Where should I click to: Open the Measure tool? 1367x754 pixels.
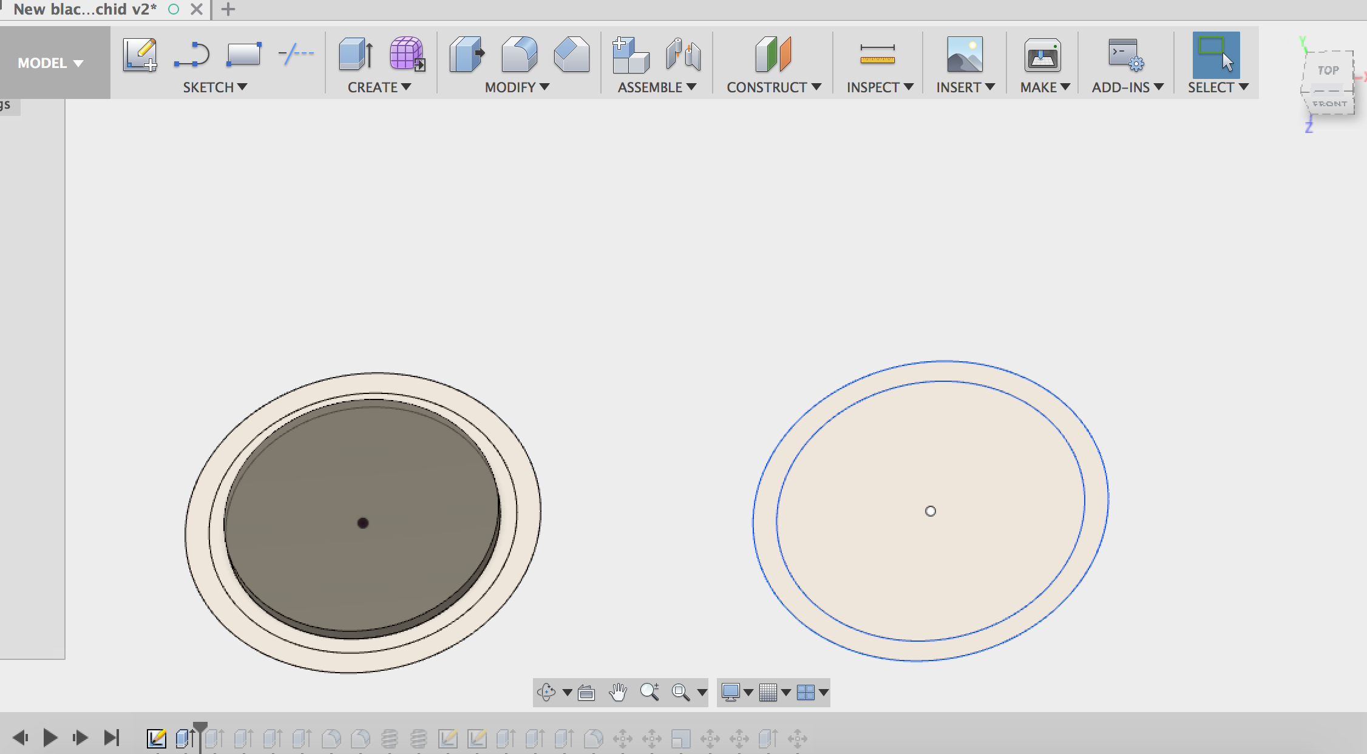coord(878,54)
